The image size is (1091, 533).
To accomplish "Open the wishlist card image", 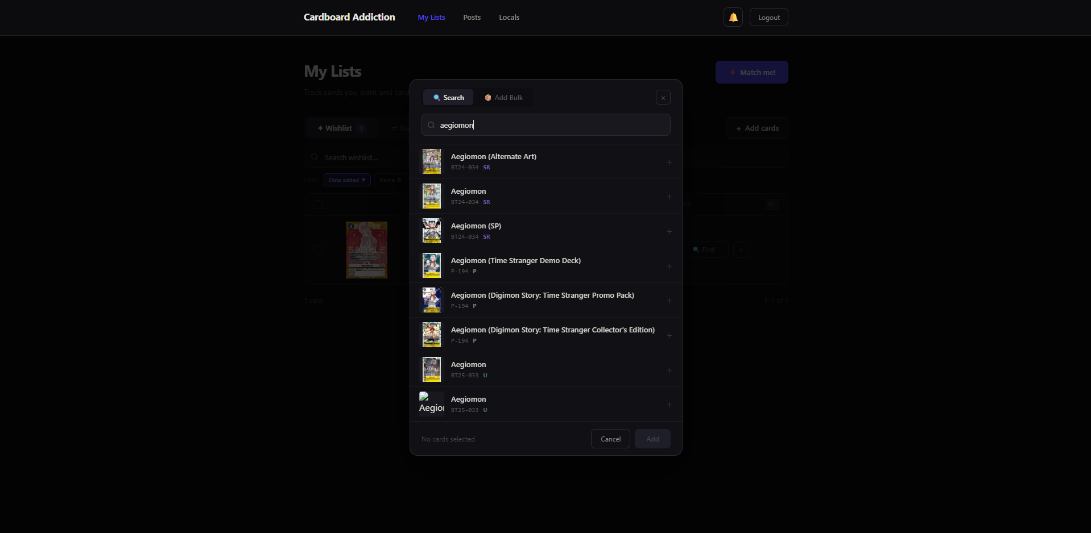I will click(x=367, y=250).
